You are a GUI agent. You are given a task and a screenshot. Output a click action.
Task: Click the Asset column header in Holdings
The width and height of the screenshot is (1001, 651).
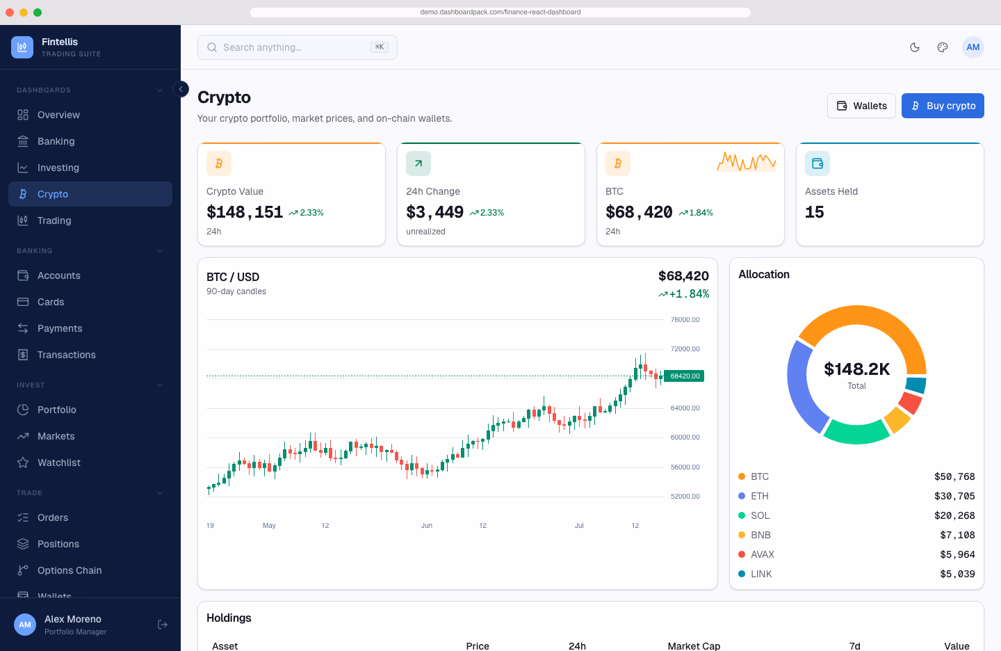pyautogui.click(x=225, y=646)
